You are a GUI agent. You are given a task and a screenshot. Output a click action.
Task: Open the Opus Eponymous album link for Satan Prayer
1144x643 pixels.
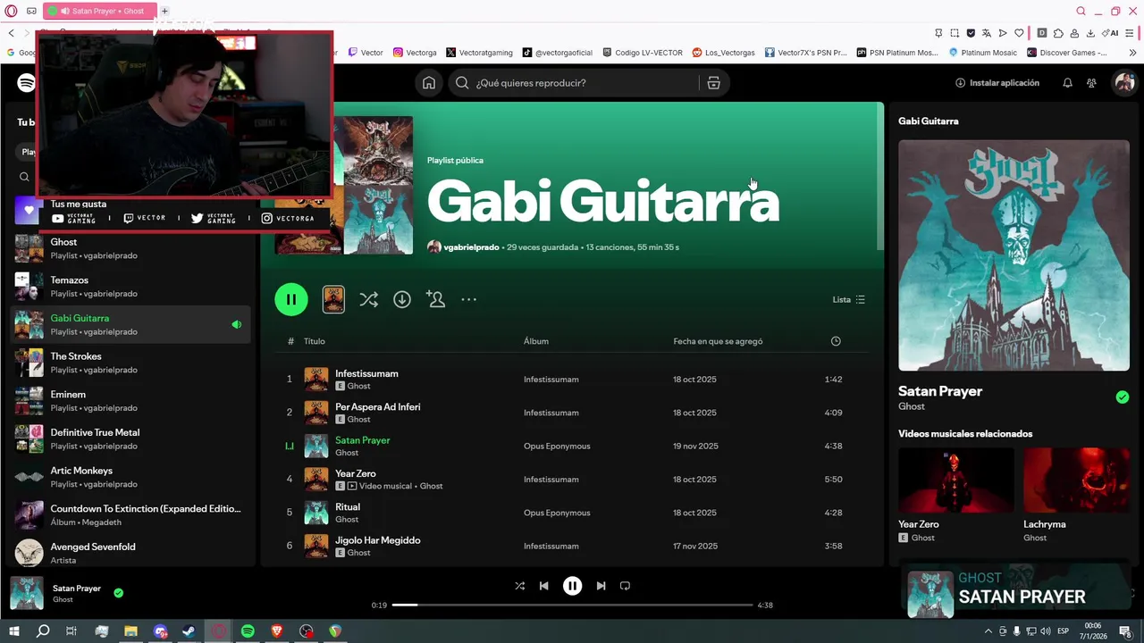click(x=557, y=446)
